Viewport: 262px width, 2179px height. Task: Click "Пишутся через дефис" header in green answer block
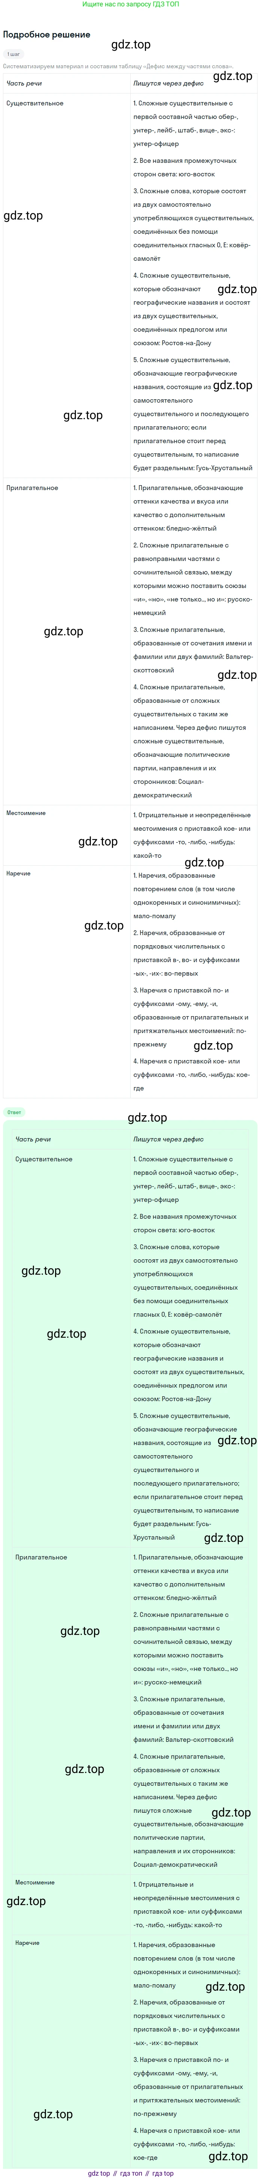click(168, 1140)
